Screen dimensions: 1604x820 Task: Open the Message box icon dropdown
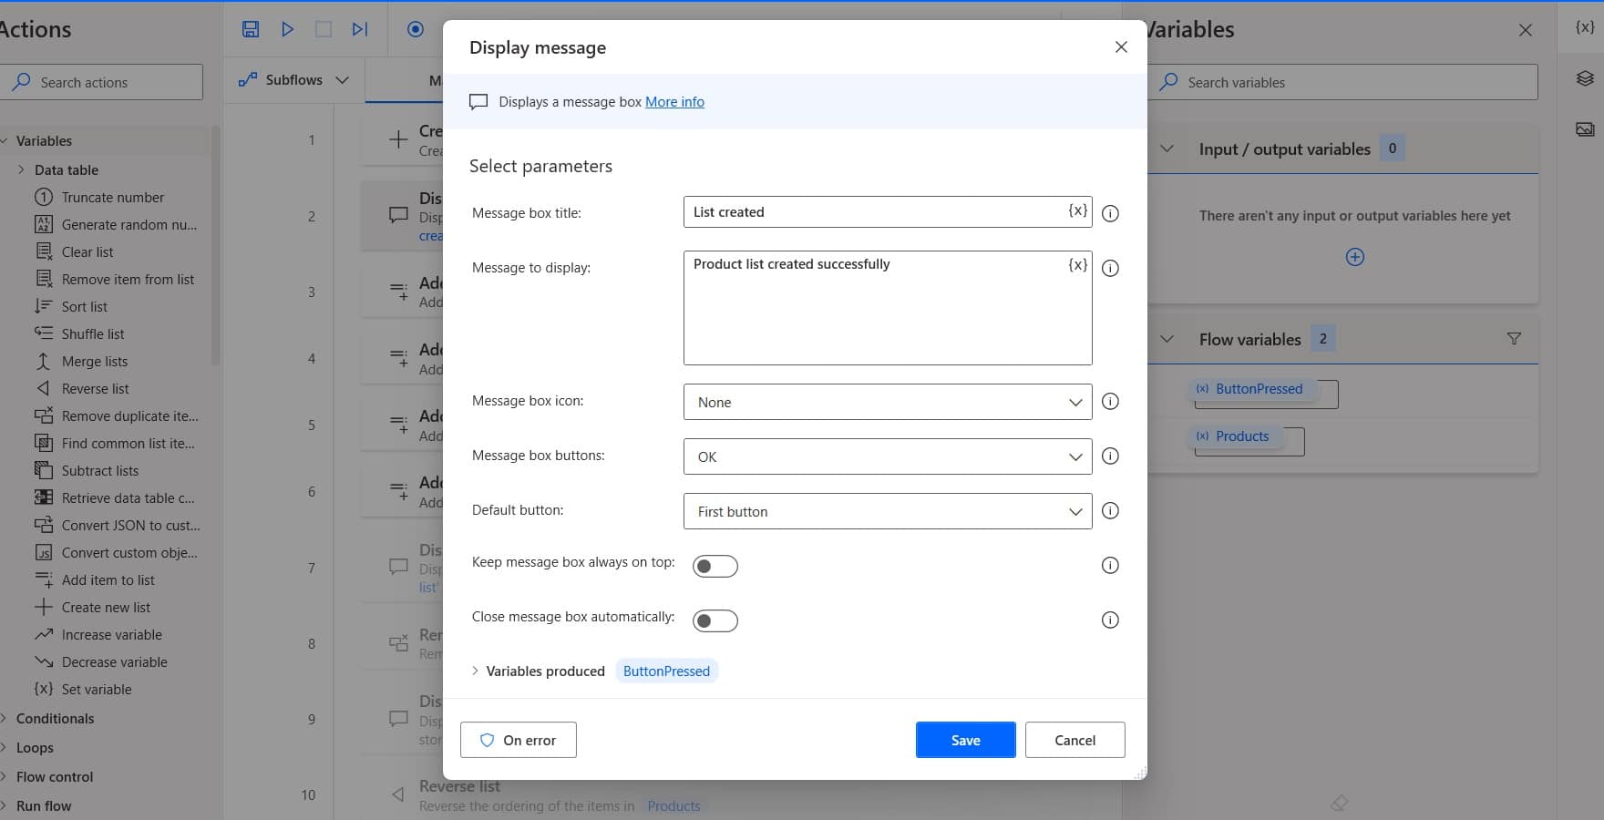[886, 402]
